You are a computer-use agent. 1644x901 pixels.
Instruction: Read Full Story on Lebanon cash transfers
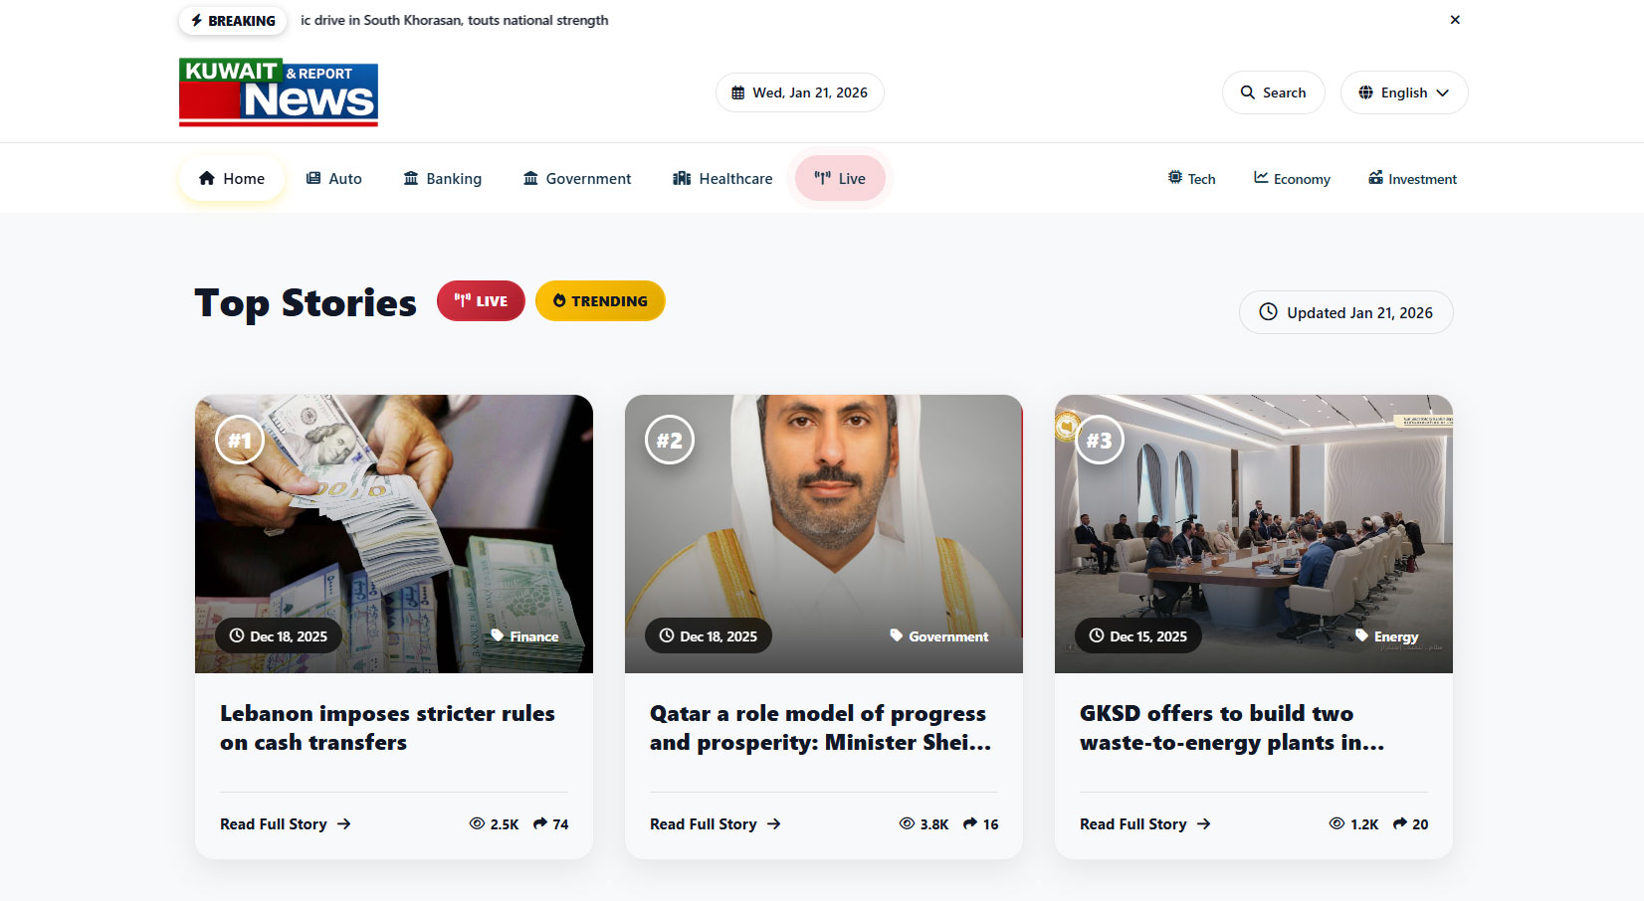click(x=286, y=824)
